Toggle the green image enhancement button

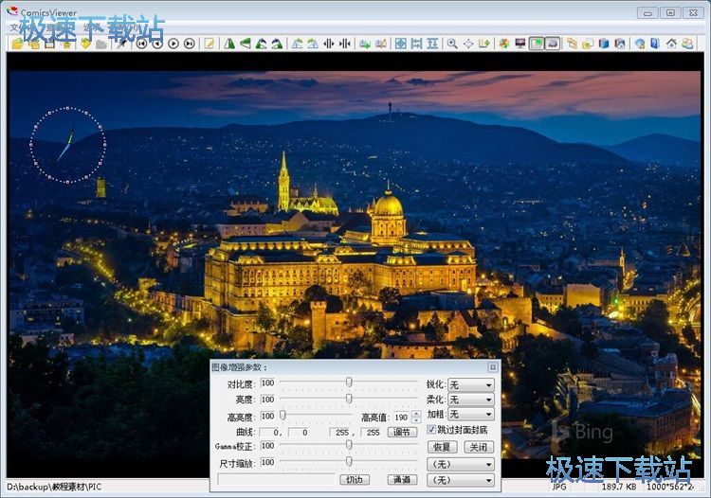coord(537,44)
